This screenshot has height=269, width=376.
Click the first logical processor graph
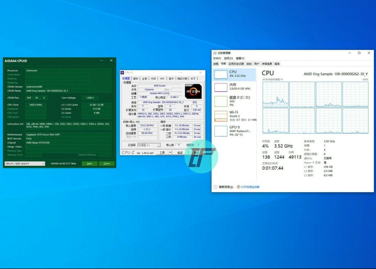coord(276,94)
